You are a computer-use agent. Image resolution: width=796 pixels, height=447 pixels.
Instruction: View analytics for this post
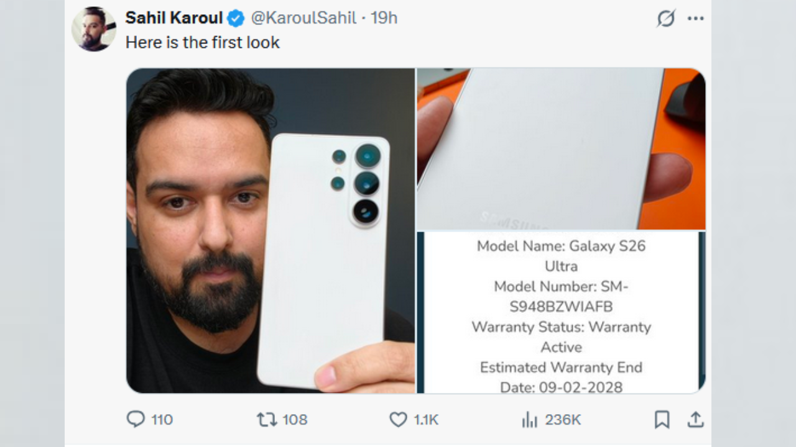[x=529, y=420]
